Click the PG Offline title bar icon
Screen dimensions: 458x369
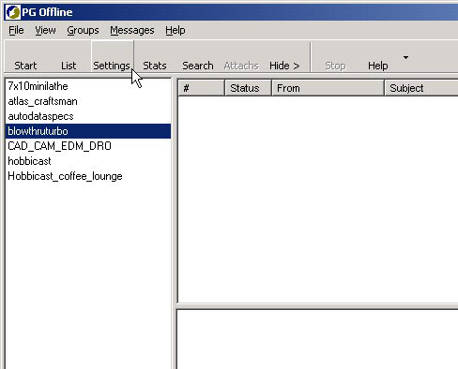(13, 12)
